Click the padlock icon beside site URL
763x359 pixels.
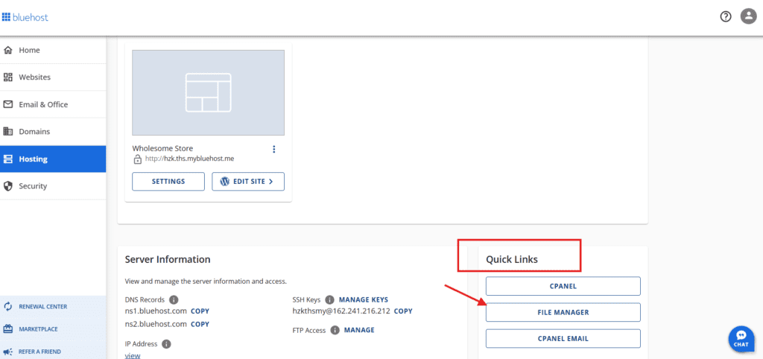[x=138, y=159]
